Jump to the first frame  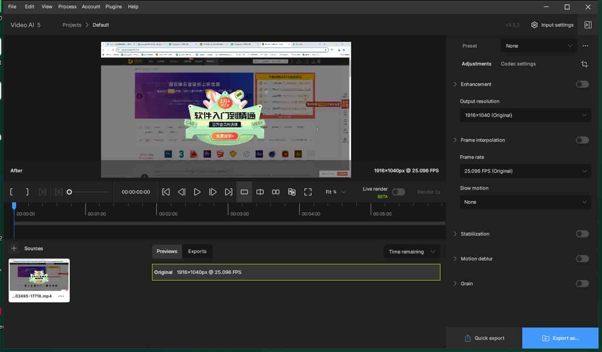point(166,192)
